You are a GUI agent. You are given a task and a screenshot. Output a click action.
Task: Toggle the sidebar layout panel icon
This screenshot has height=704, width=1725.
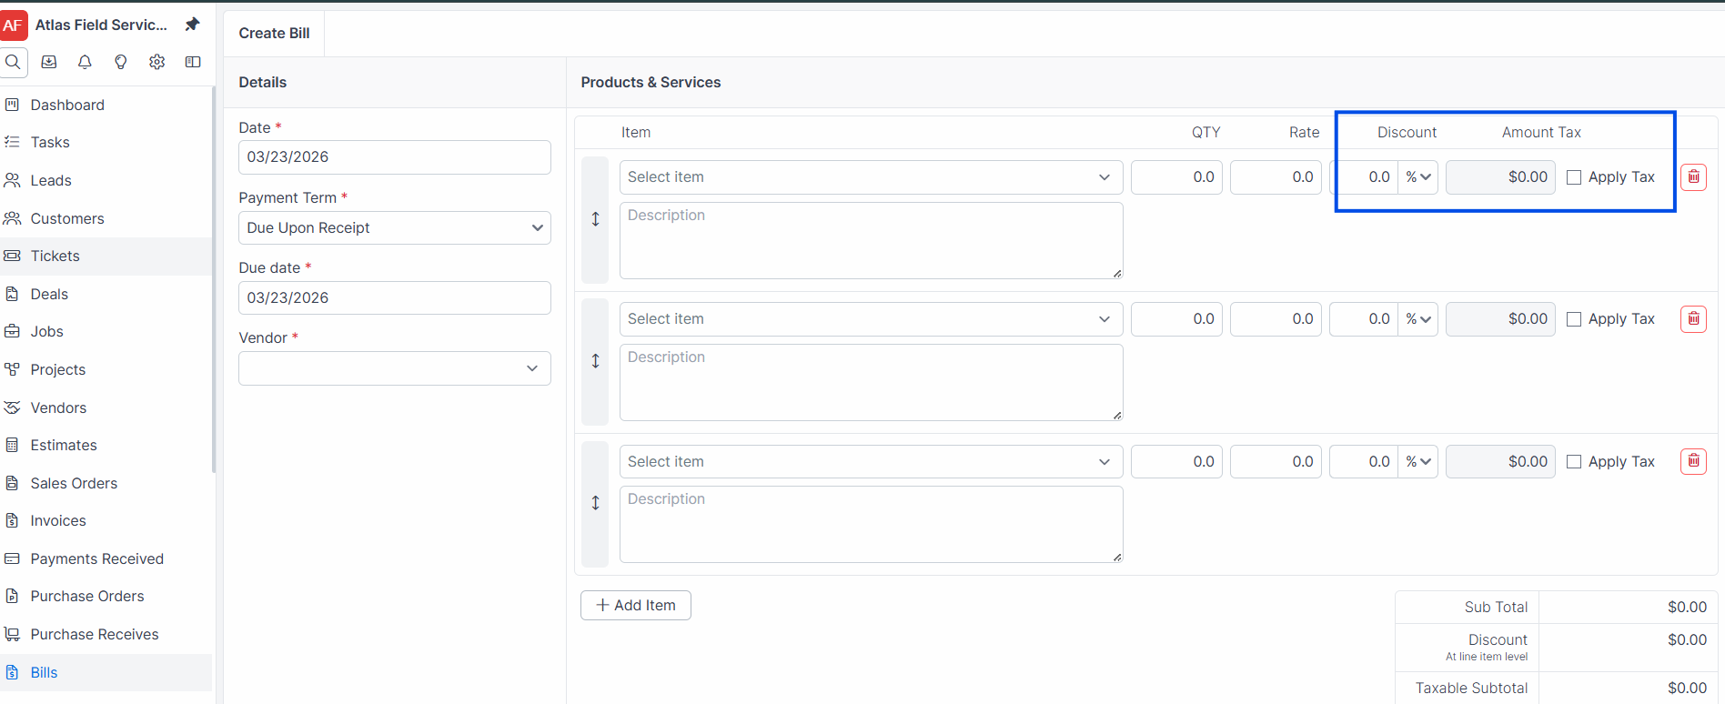193,62
